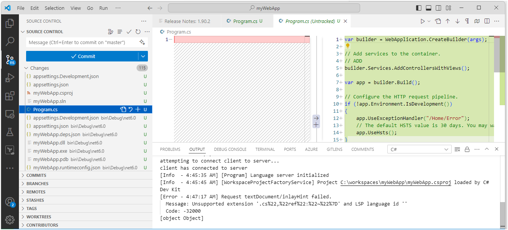Image resolution: width=508 pixels, height=230 pixels.
Task: Toggle whitespace trimming pilcrow icon
Action: (467, 21)
